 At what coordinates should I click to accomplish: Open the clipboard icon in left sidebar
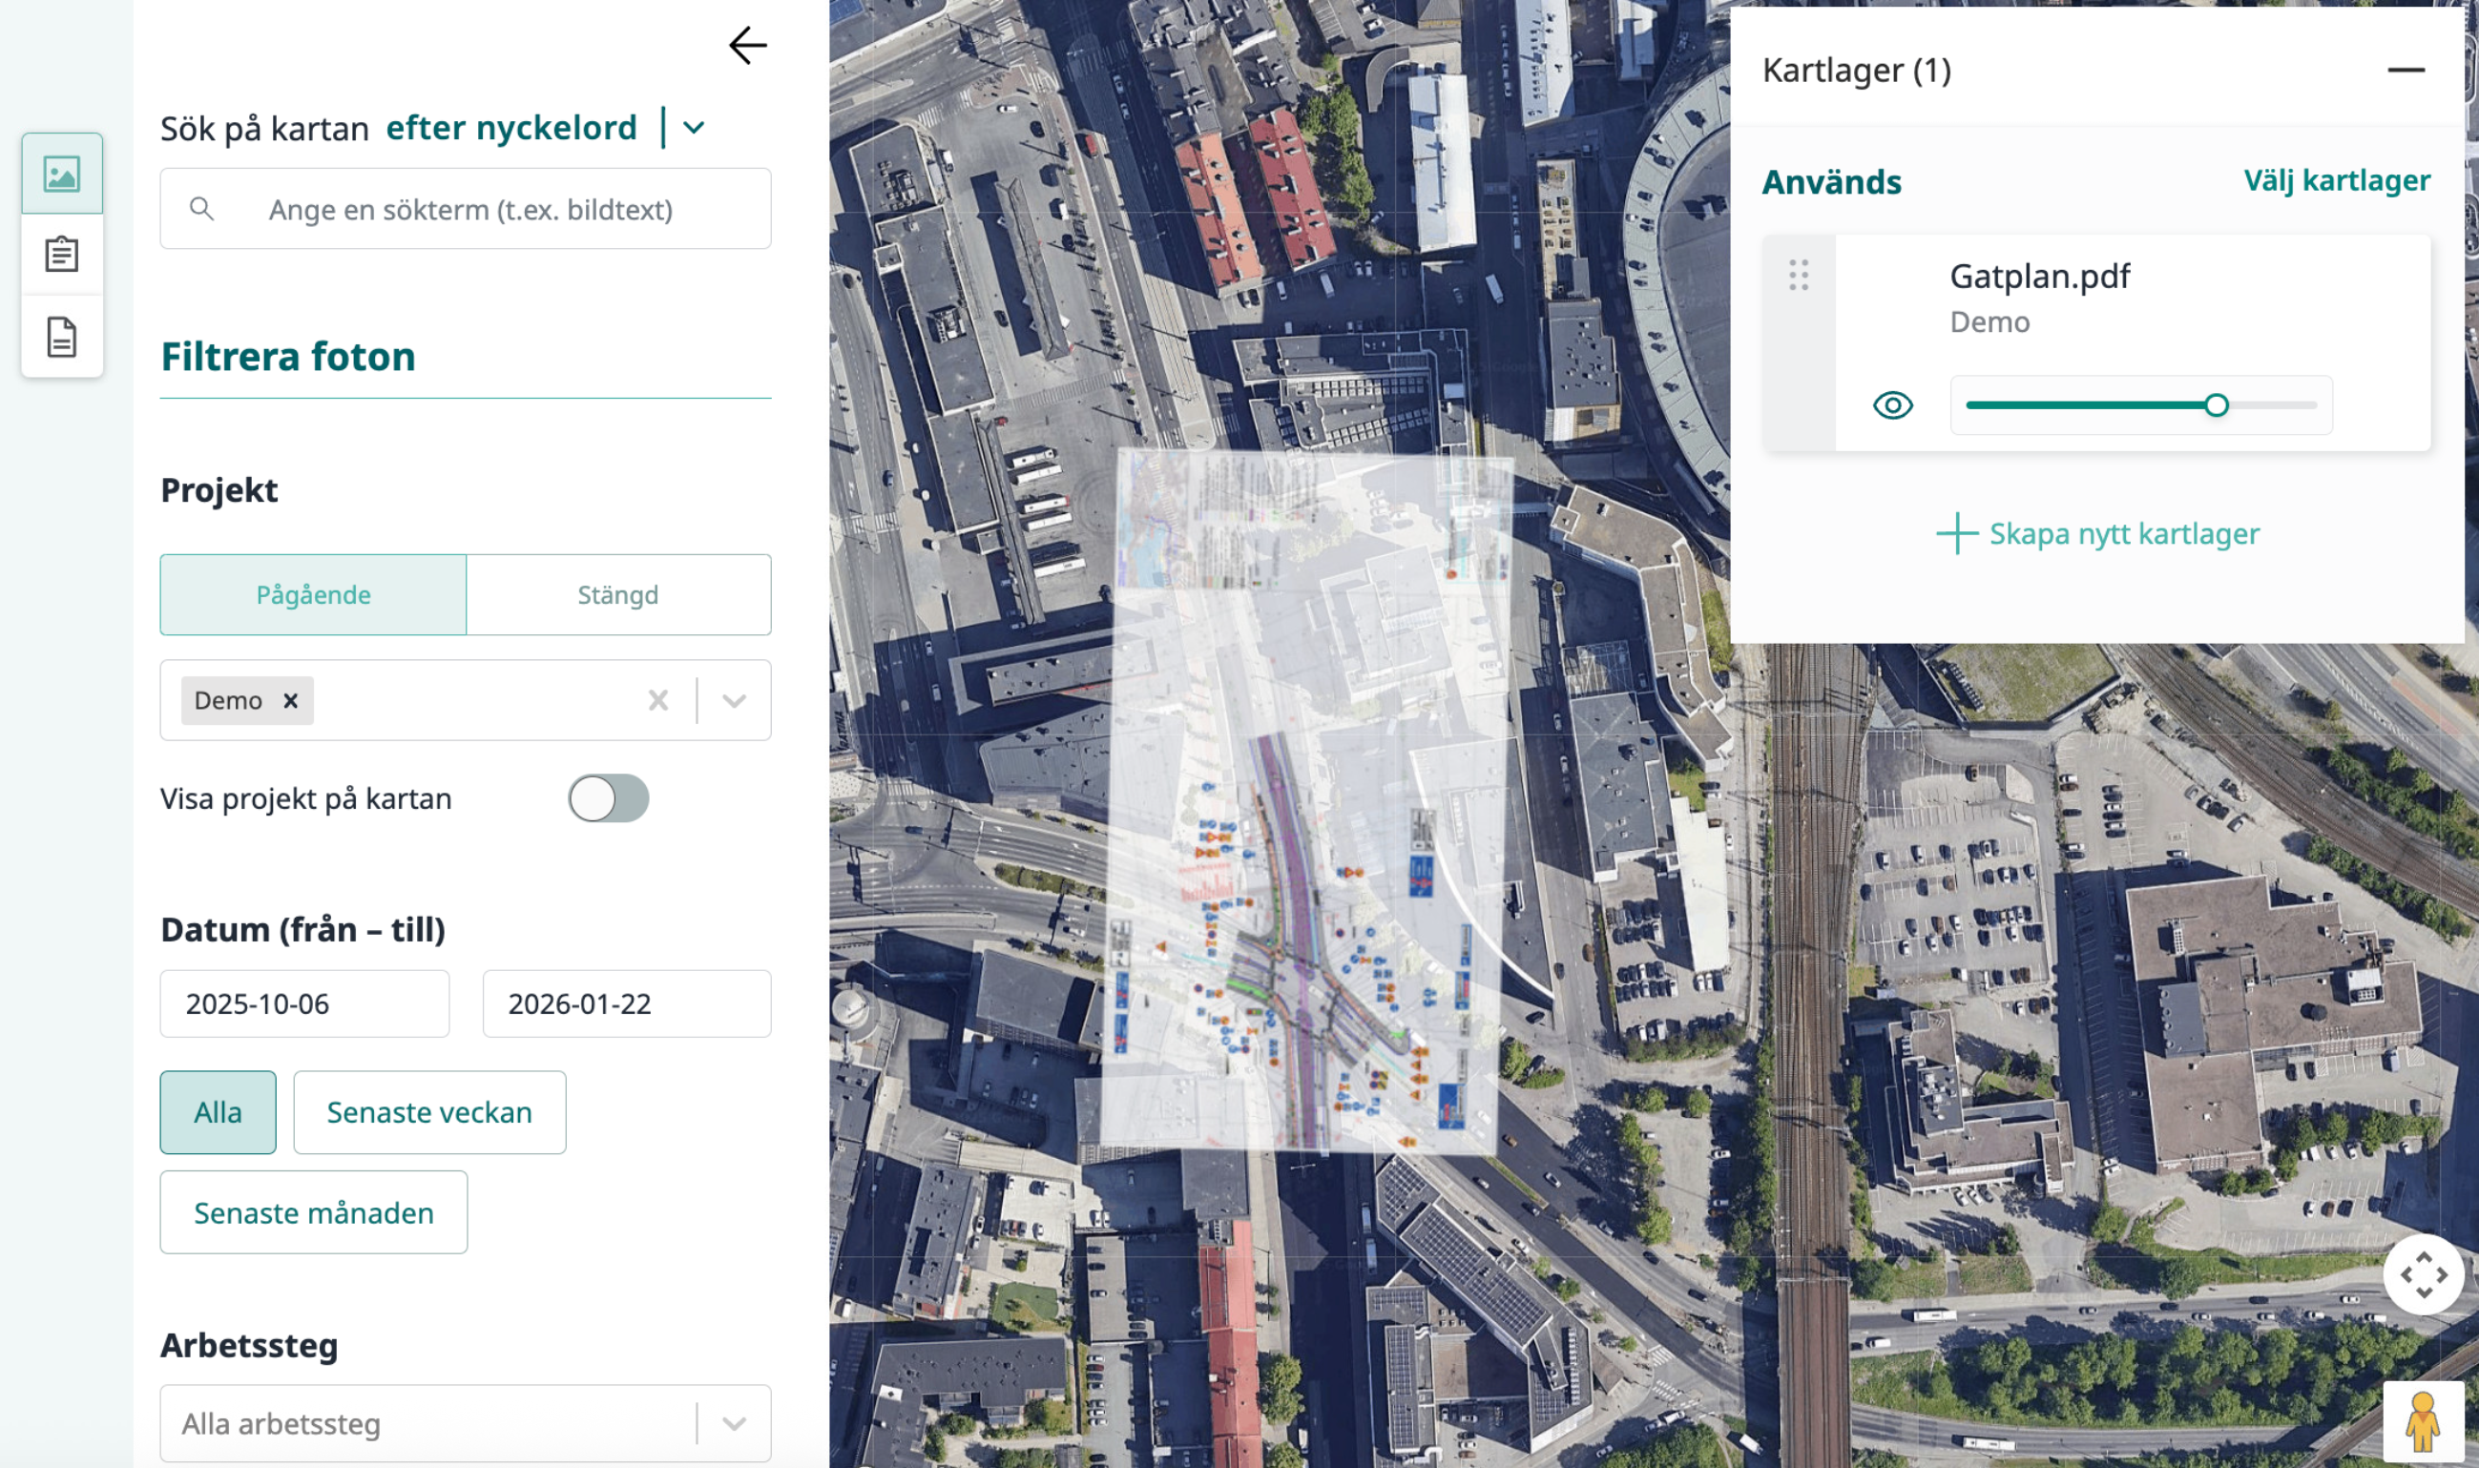coord(61,255)
